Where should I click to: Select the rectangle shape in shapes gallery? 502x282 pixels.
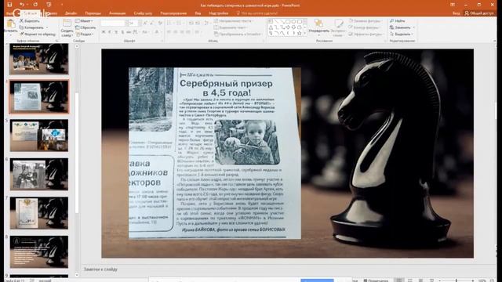pyautogui.click(x=288, y=21)
